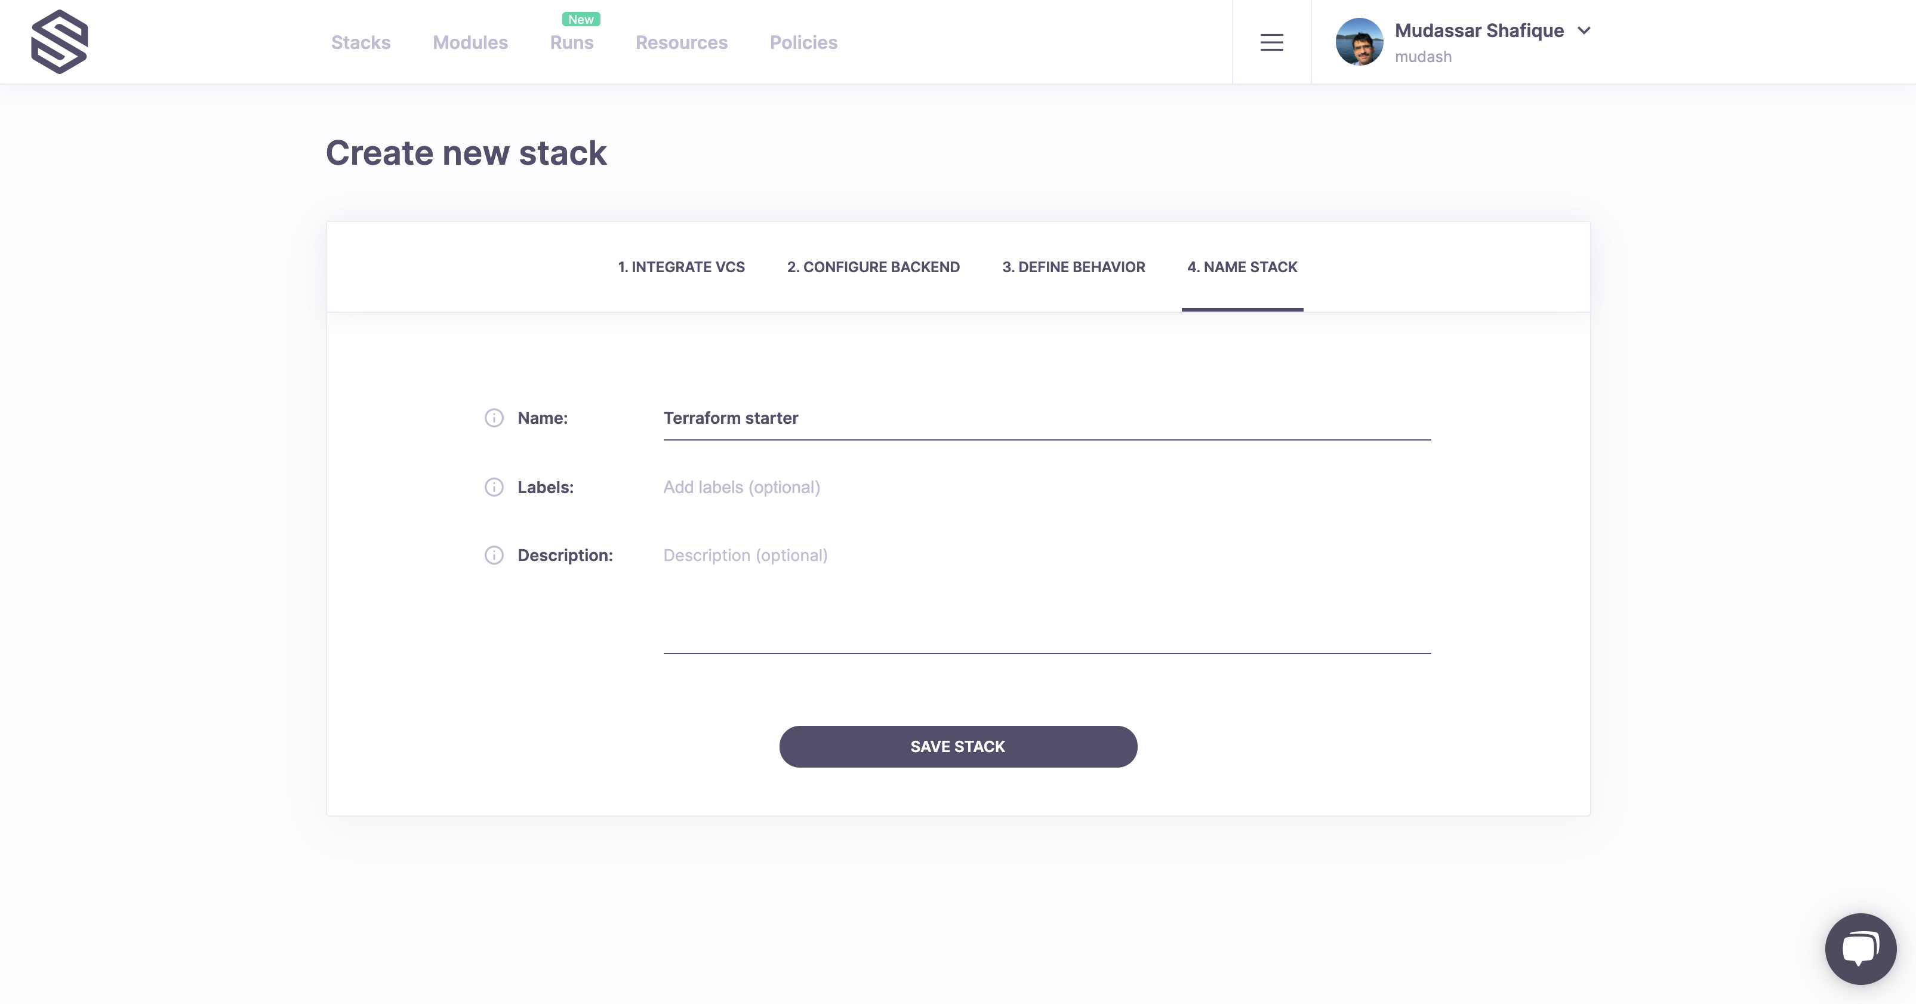Image resolution: width=1916 pixels, height=1004 pixels.
Task: Open the chat support bubble
Action: [1859, 948]
